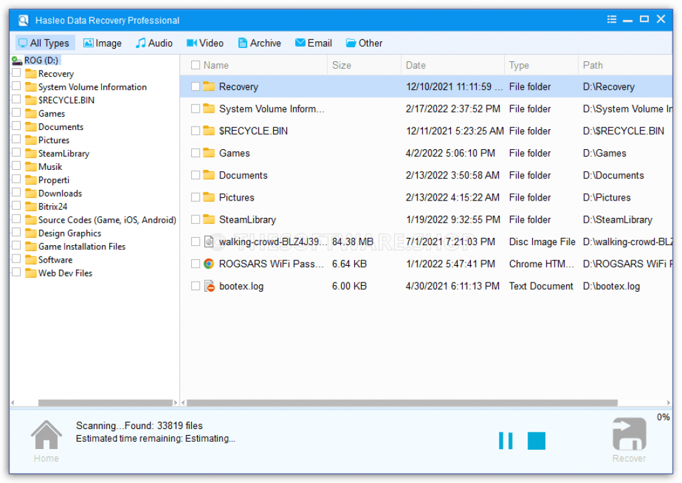Show All Types filter
Image resolution: width=682 pixels, height=483 pixels.
coord(45,43)
